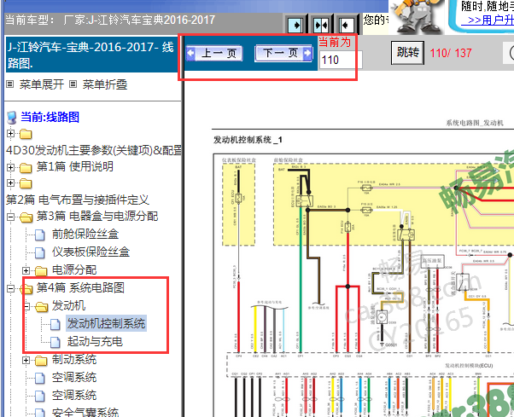
Task: Click the 菜单折叠 list icon
Action: [x=73, y=84]
